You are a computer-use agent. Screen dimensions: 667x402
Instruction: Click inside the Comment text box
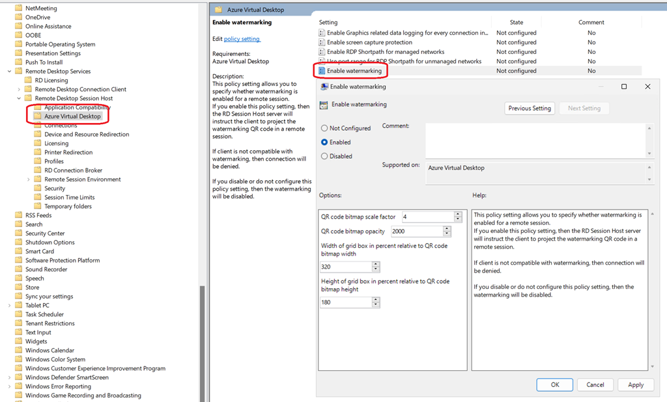[535, 141]
